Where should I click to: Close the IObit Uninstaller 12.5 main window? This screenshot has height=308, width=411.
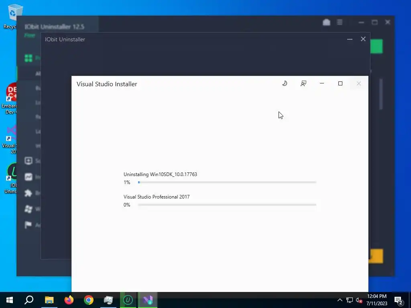[x=388, y=22]
